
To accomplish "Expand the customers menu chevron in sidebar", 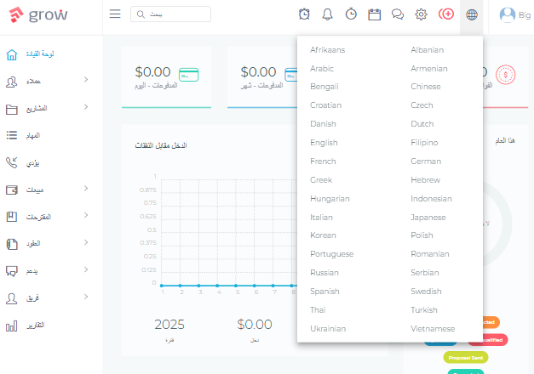I will coord(86,80).
